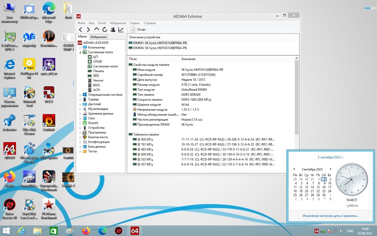Click the Windows Start button
377x236 pixels.
[x=6, y=231]
